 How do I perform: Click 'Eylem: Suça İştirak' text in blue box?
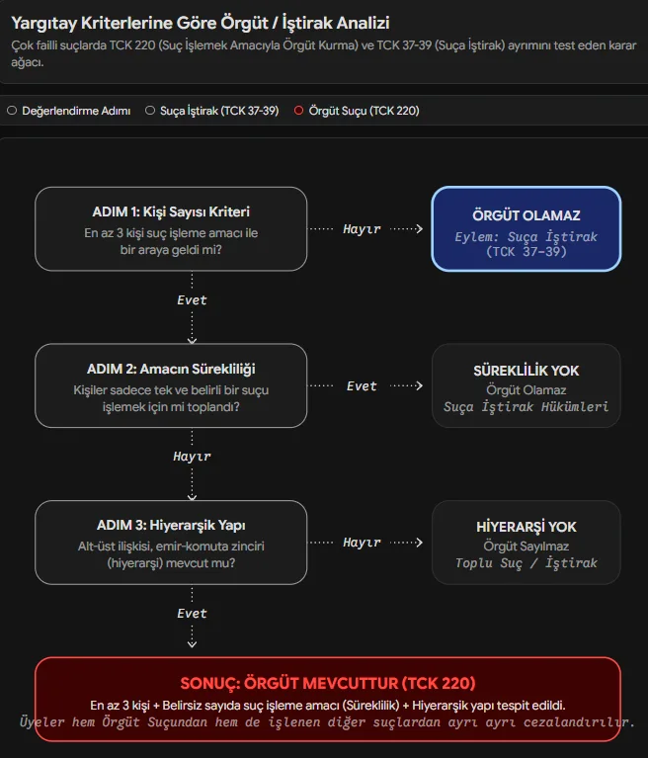tap(526, 237)
